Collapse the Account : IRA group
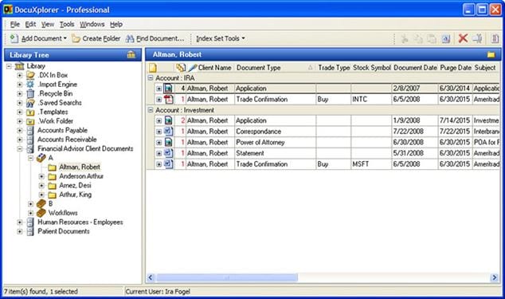This screenshot has height=299, width=505. pyautogui.click(x=151, y=77)
